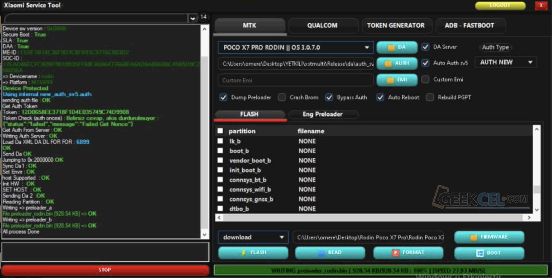Image resolution: width=552 pixels, height=278 pixels.
Task: Click the NONE filename for dtbo_b
Action: 307,209
